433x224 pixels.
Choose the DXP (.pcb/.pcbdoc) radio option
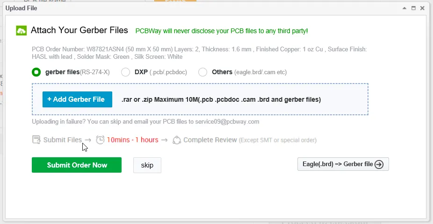125,72
